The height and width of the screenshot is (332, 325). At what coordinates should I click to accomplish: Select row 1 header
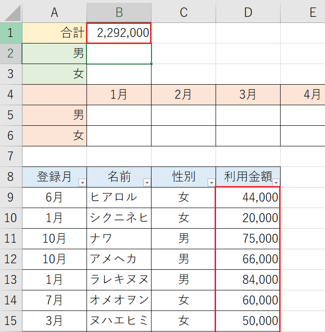11,33
